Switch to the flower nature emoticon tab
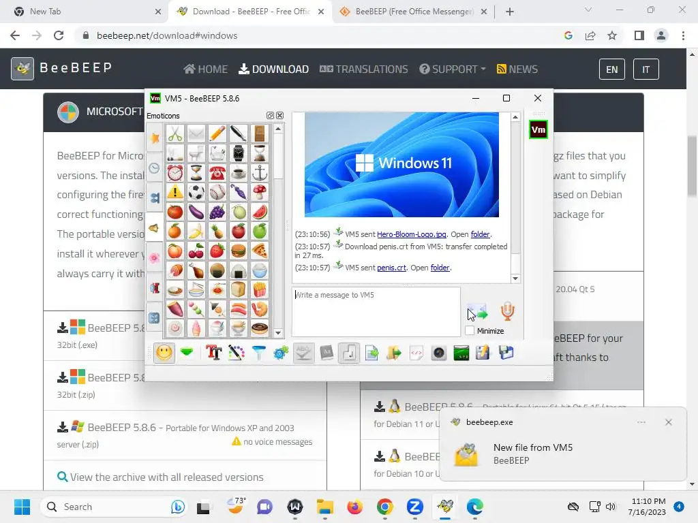 [x=155, y=257]
